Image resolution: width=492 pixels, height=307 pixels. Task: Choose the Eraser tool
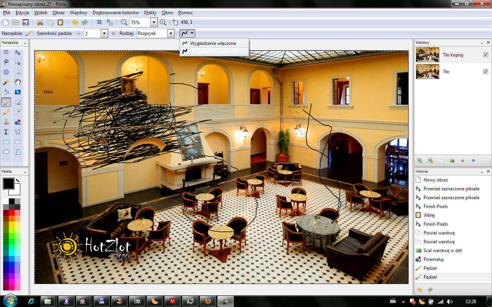point(18,102)
